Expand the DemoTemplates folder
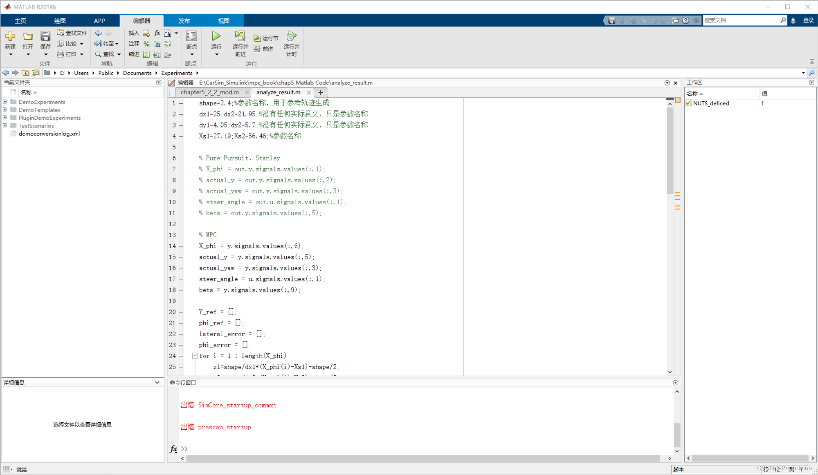This screenshot has height=475, width=818. [5, 109]
